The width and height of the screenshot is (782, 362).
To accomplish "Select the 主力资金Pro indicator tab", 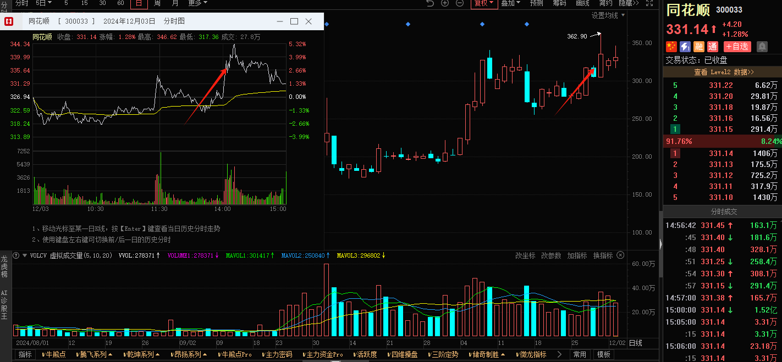I will click(323, 355).
